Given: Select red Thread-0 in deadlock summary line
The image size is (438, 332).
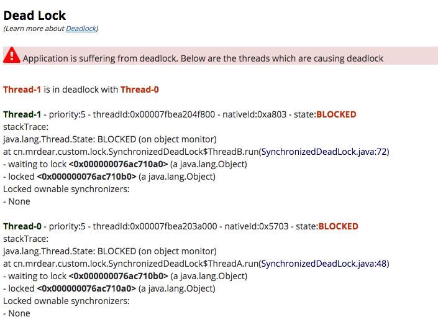Looking at the screenshot, I should pos(140,90).
